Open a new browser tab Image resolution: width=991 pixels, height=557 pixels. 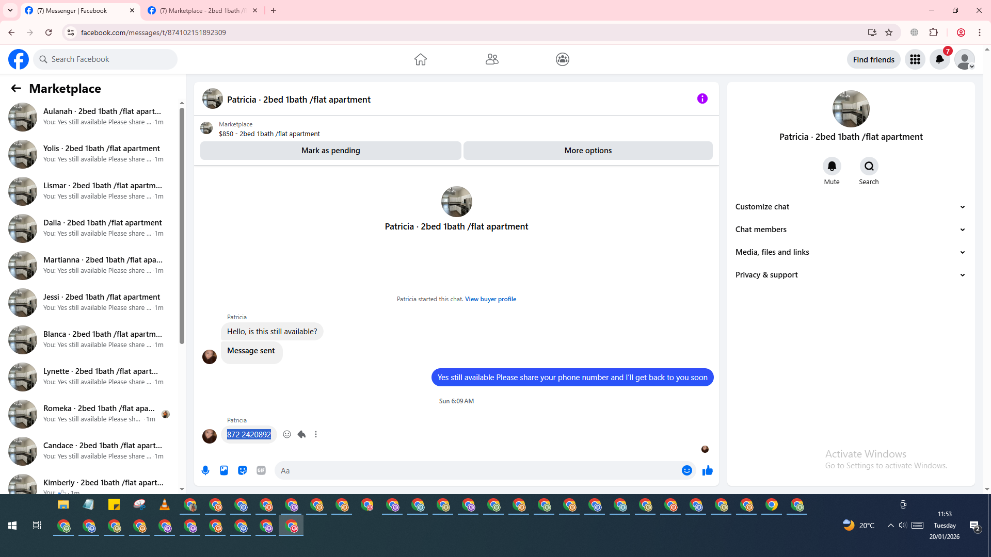pyautogui.click(x=274, y=10)
